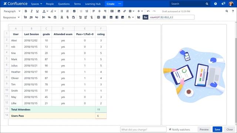Click the fx formula button

click(146, 17)
